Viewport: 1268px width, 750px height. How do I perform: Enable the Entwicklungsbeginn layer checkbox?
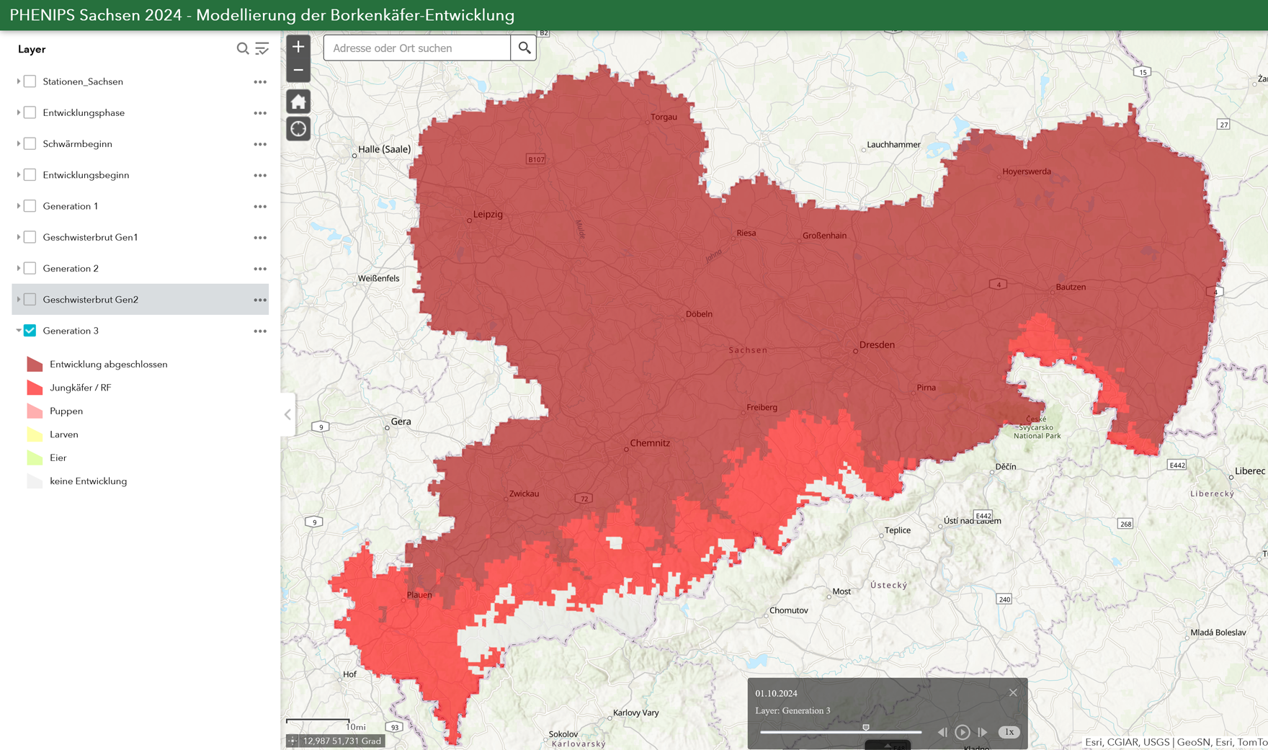[x=30, y=174]
